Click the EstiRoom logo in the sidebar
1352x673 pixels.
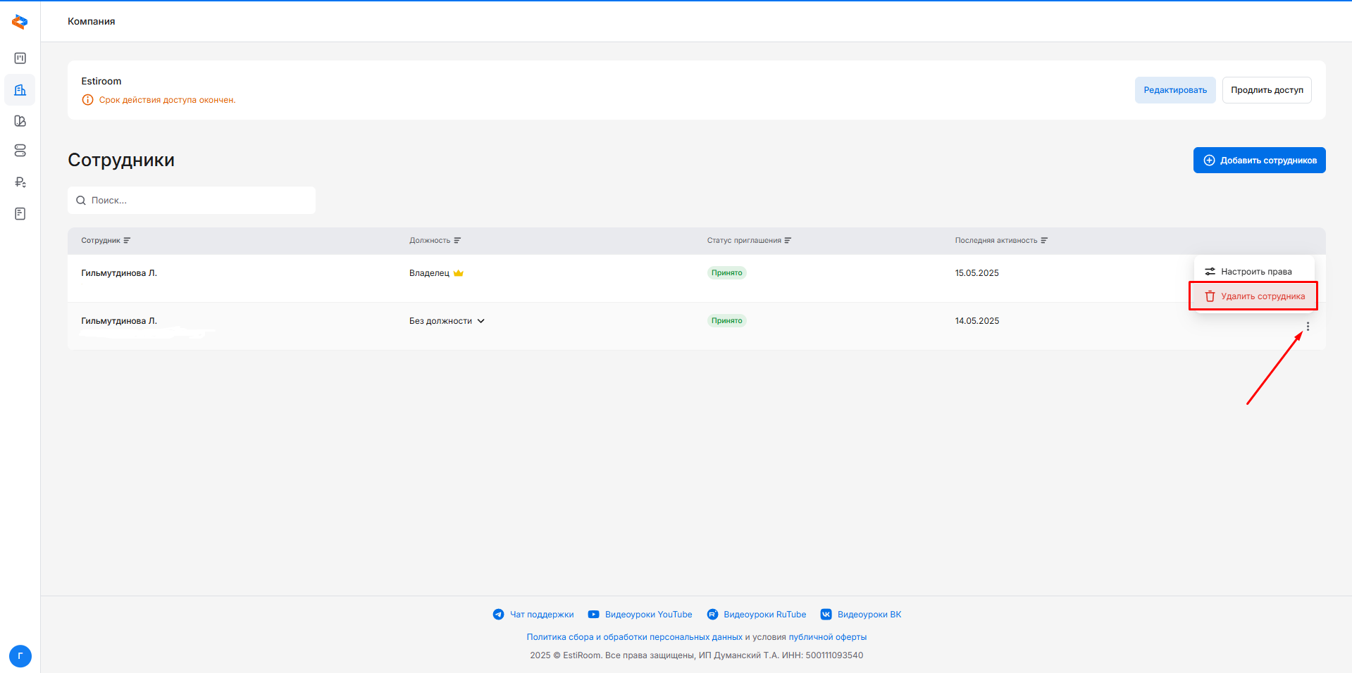(20, 22)
